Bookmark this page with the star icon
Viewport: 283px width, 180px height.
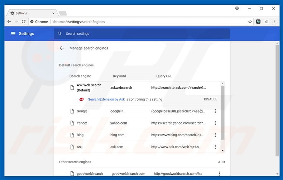click(x=250, y=22)
